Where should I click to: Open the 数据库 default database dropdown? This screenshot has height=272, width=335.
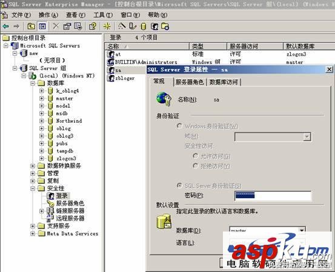pos(302,230)
